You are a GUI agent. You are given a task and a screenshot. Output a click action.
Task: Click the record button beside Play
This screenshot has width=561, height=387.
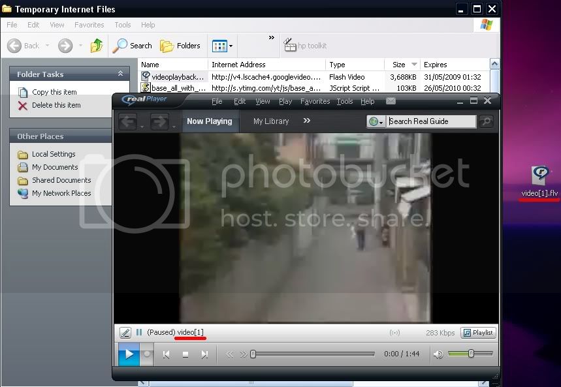point(148,354)
